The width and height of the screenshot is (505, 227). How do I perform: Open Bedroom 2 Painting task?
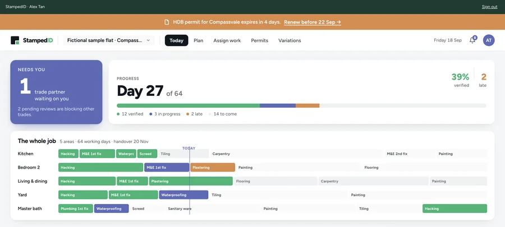(299, 168)
